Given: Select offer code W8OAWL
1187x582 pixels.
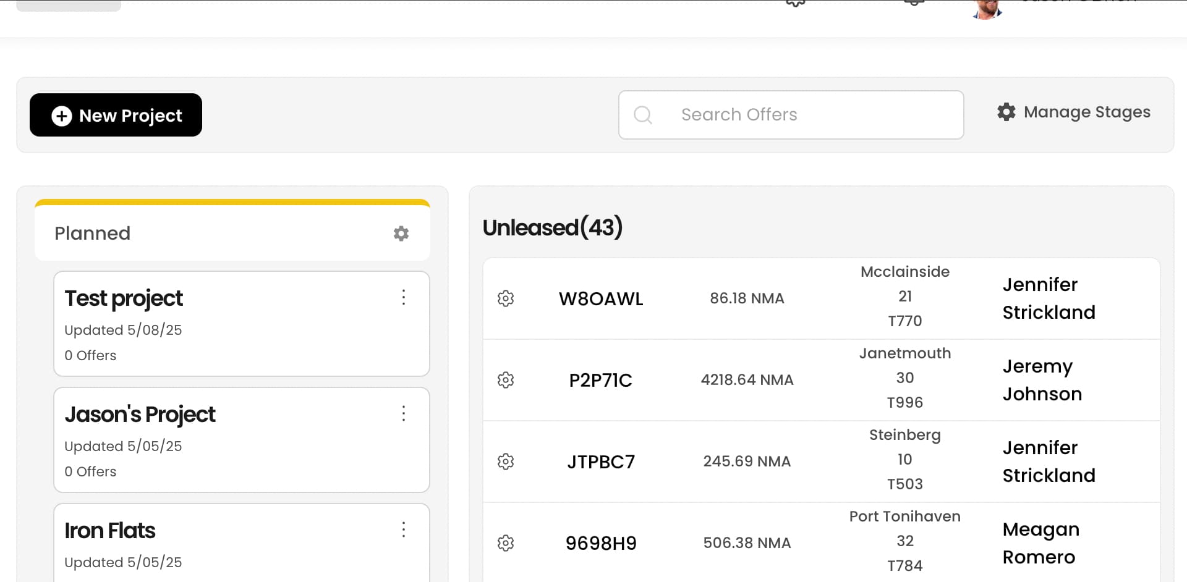Looking at the screenshot, I should coord(601,298).
